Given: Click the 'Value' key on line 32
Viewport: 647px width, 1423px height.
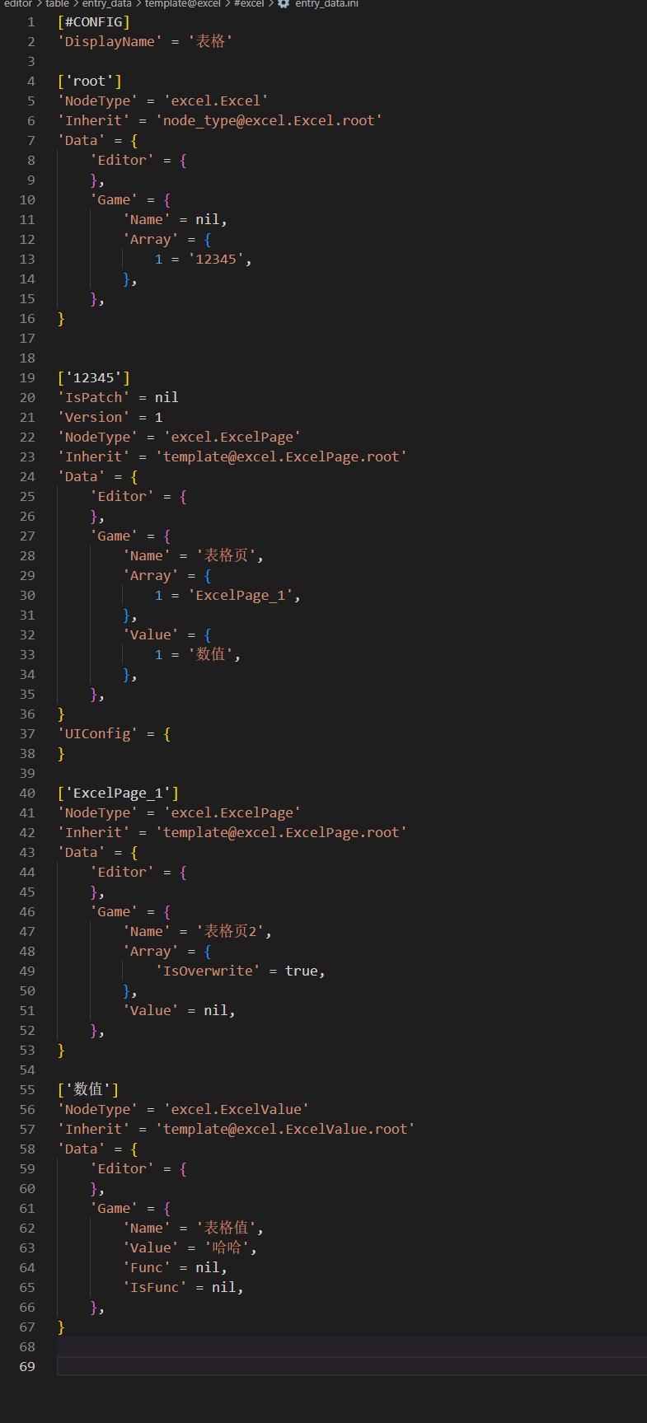Looking at the screenshot, I should tap(151, 634).
